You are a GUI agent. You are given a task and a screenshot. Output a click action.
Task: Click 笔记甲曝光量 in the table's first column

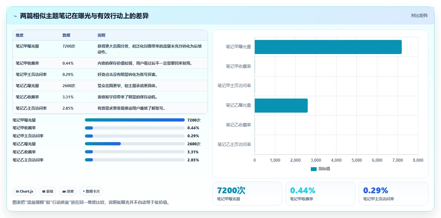(x=27, y=46)
